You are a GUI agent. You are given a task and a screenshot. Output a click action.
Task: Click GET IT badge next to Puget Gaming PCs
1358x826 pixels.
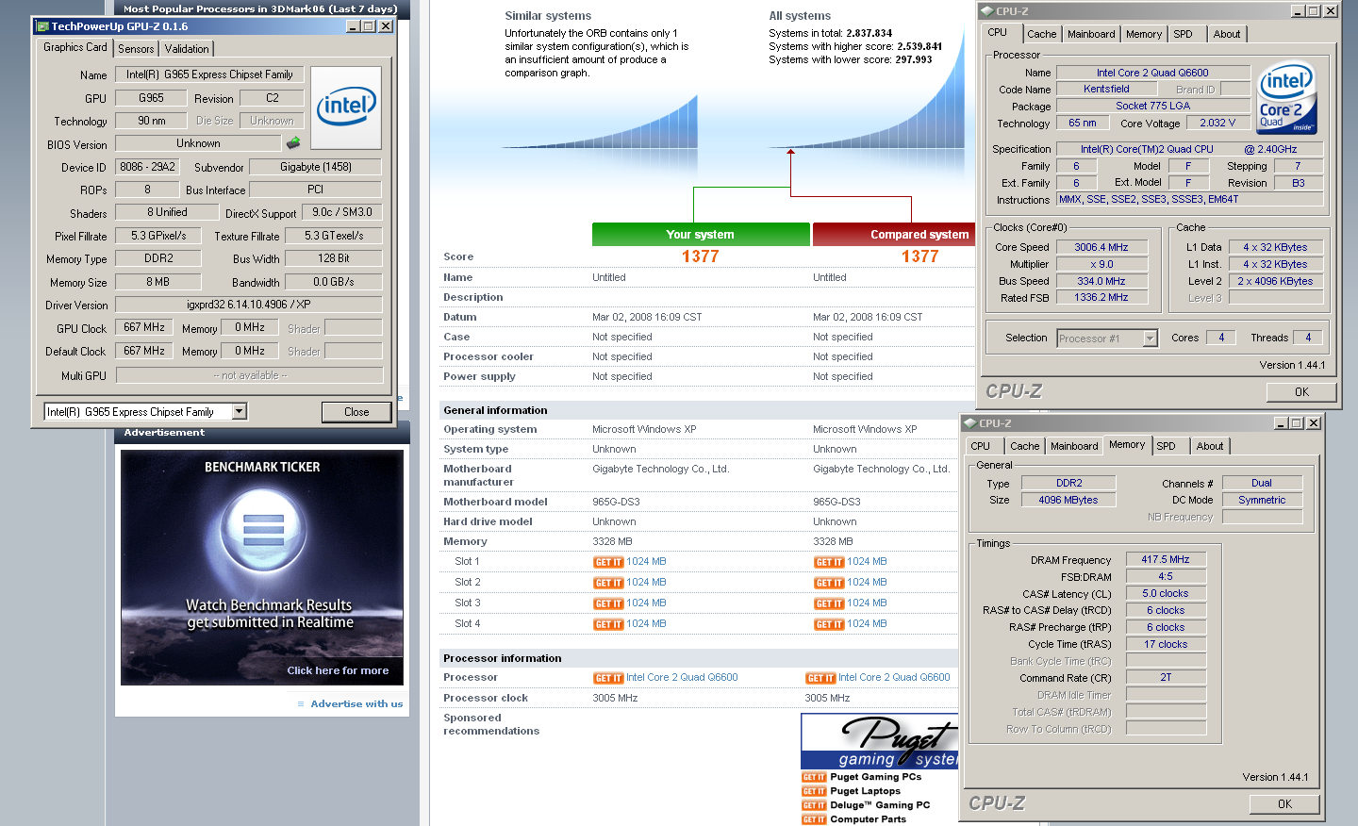[x=814, y=777]
